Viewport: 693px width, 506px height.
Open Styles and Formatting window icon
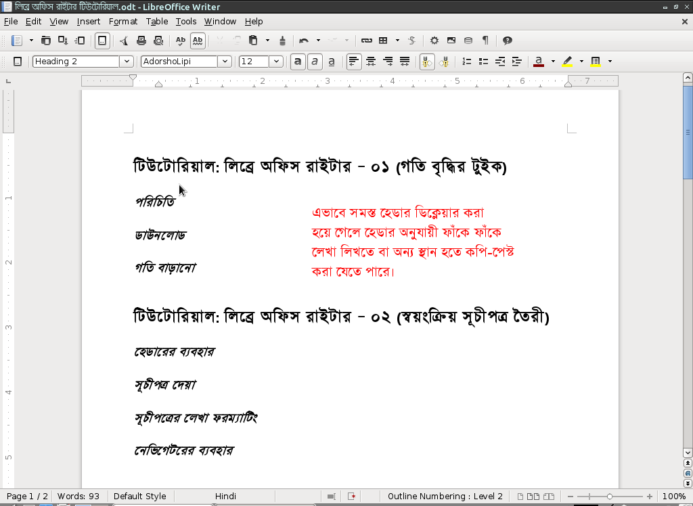point(17,62)
